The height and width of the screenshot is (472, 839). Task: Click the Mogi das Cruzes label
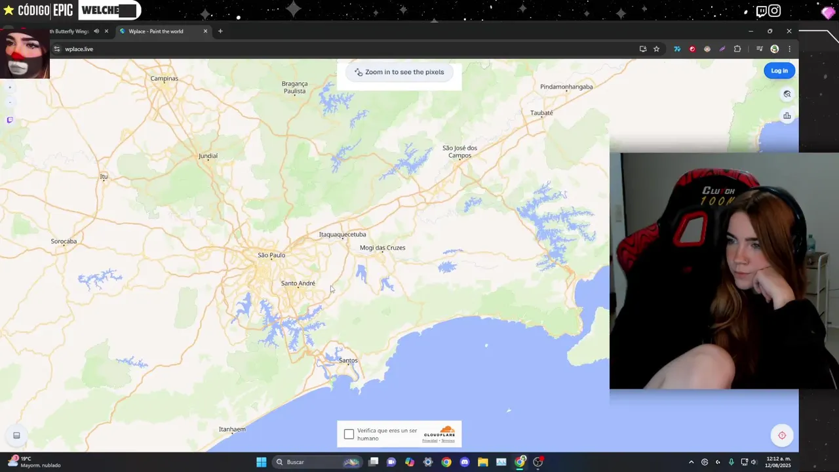383,248
